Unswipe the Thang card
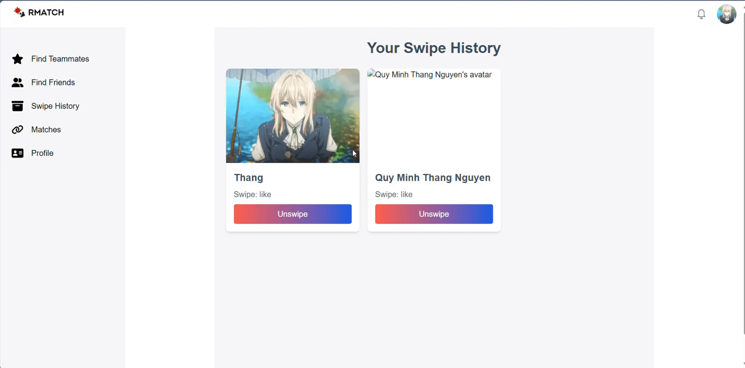 coord(293,214)
